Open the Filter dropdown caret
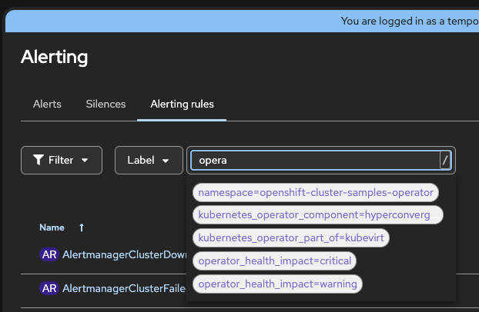Screen dimensions: 479x312 tap(85, 161)
